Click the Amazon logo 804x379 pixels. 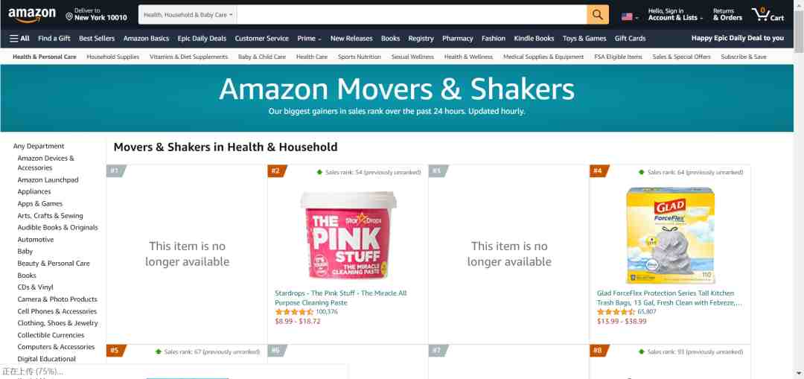tap(32, 16)
